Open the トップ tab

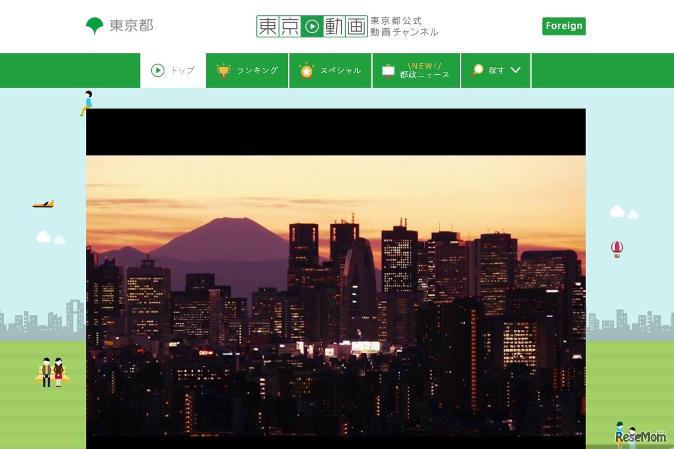(181, 70)
